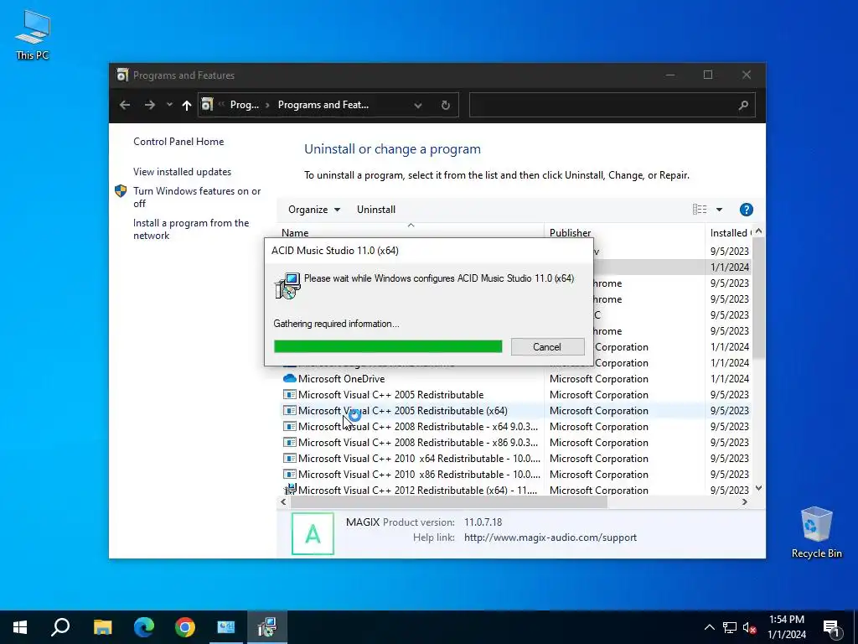This screenshot has width=858, height=644.
Task: Go up one level arrow
Action: coord(187,105)
